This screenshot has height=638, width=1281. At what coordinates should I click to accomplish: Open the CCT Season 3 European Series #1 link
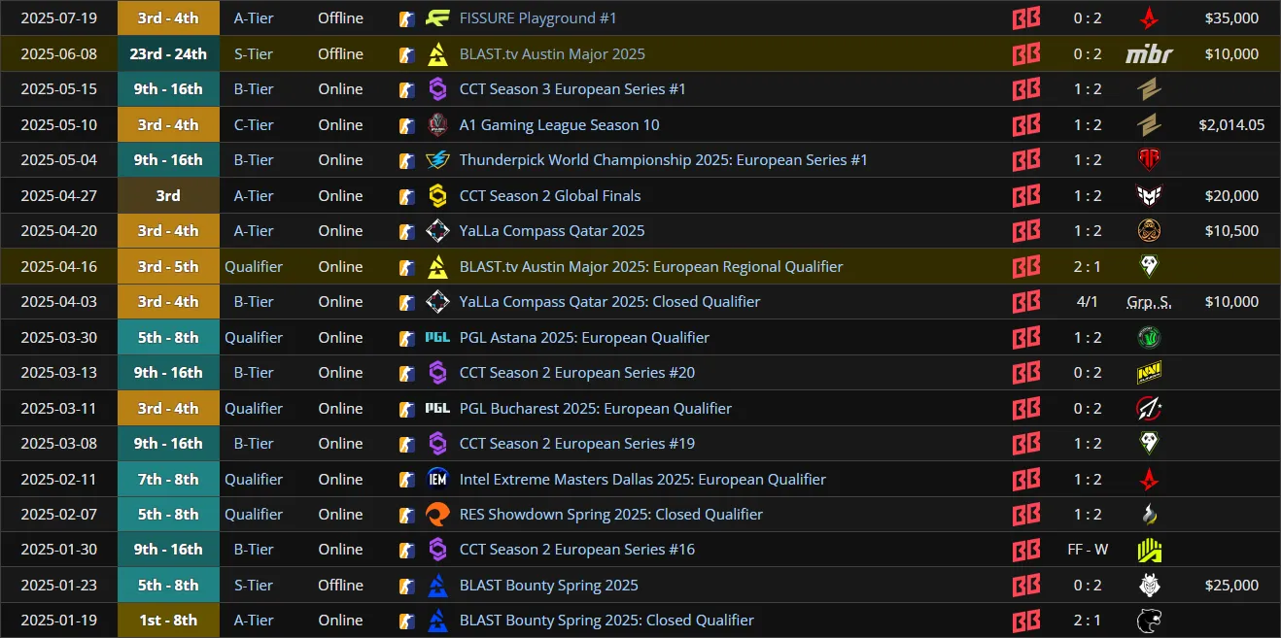572,89
